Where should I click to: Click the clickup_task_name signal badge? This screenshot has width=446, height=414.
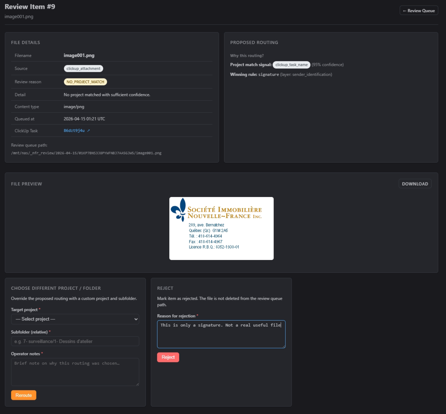(291, 65)
